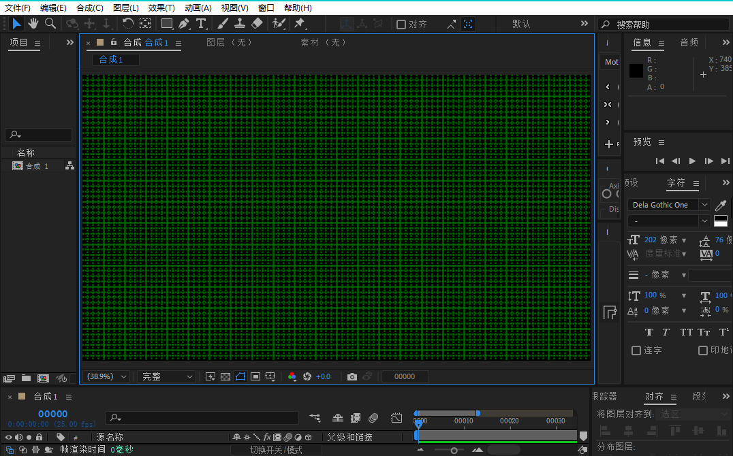Viewport: 733px width, 456px height.
Task: Open the 效果(T) menu
Action: (x=161, y=8)
